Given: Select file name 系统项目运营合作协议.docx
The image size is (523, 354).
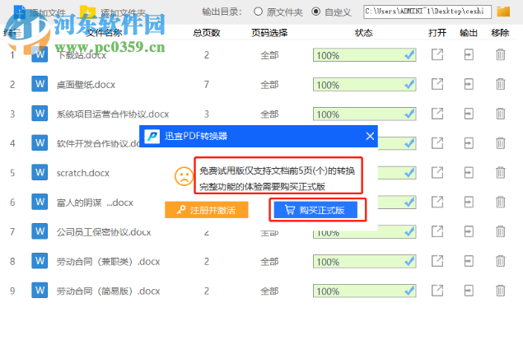Looking at the screenshot, I should 113,114.
